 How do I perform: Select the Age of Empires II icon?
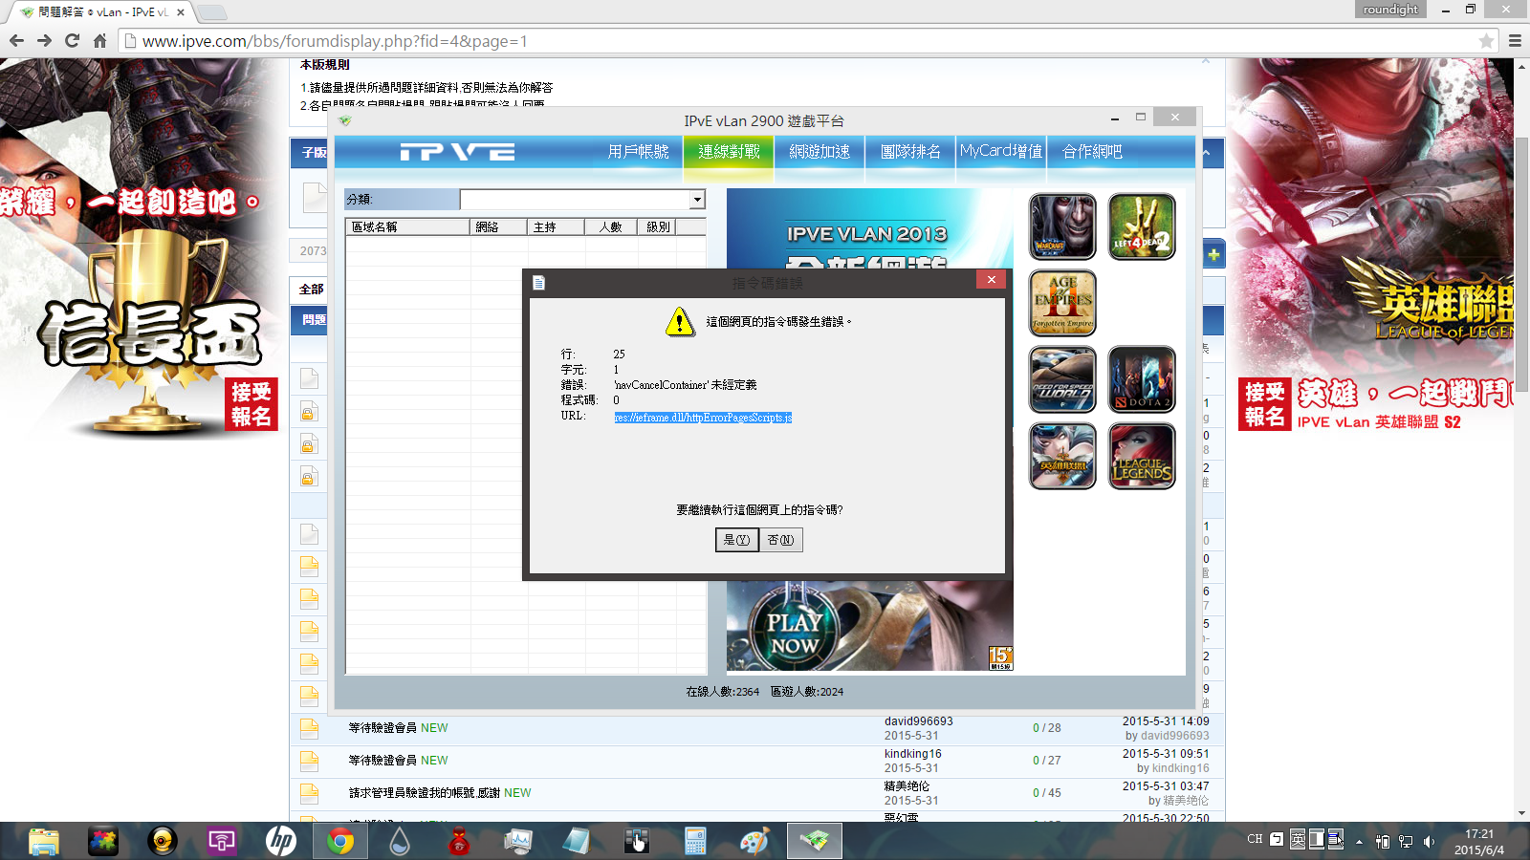click(1062, 303)
